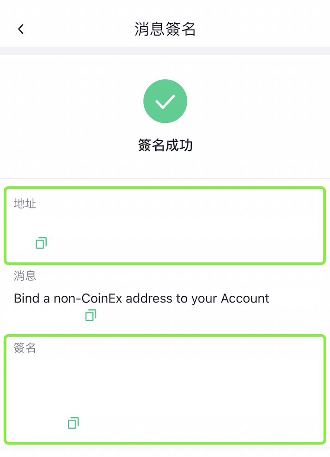
Task: Select the 签名 field label
Action: (x=25, y=348)
